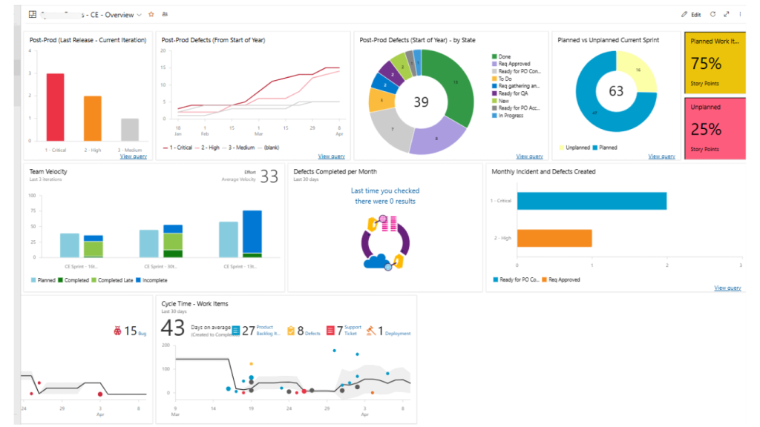Open View query link under Planned vs Unplanned chart
Viewport: 760px width, 427px height.
point(661,156)
